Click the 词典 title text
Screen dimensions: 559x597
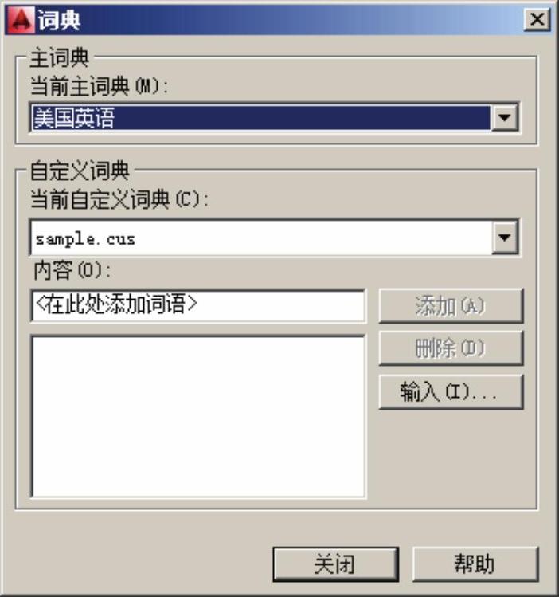pos(59,20)
